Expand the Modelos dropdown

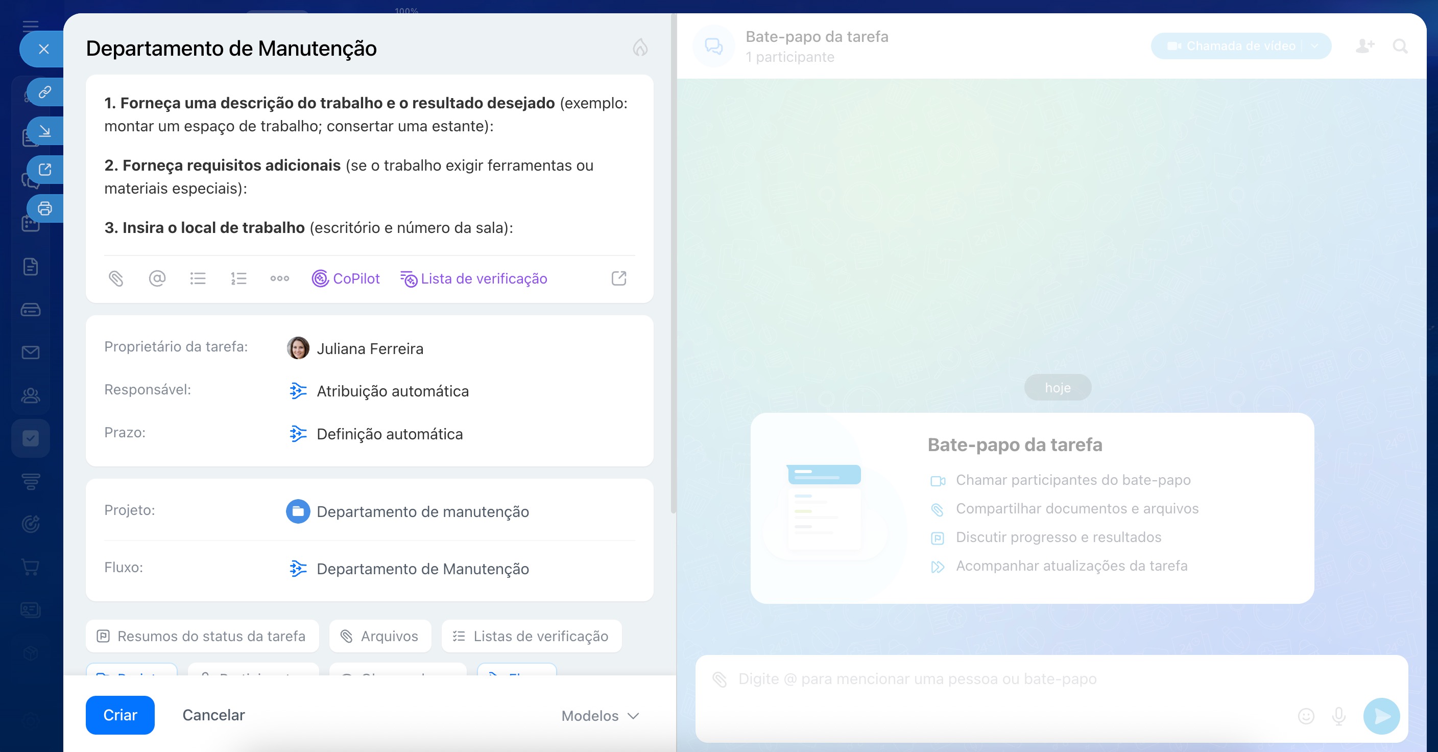point(600,716)
